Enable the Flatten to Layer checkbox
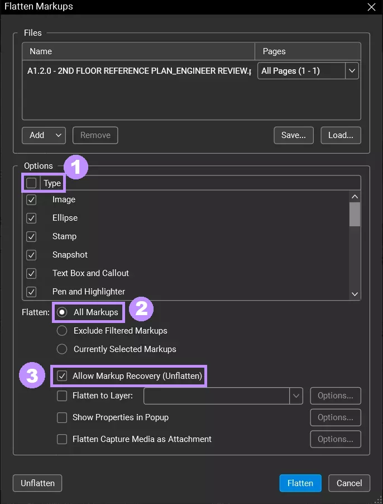383x504 pixels. pos(62,396)
